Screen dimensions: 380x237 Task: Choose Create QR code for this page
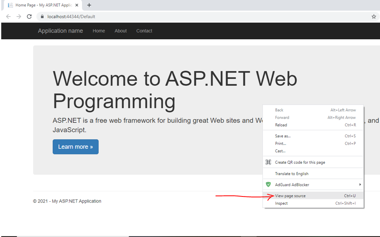click(313, 162)
